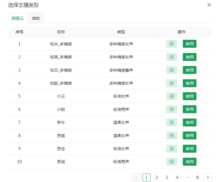Switch to the 阿里云 tab

[18, 18]
